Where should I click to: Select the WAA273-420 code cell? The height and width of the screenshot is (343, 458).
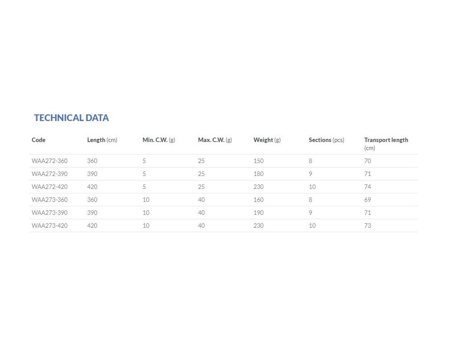click(x=50, y=226)
